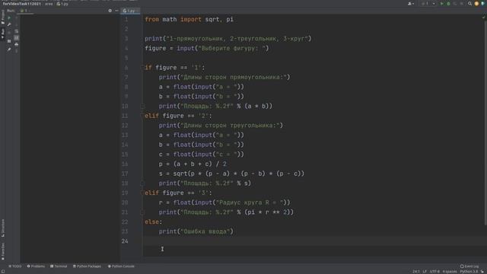The image size is (487, 274).
Task: Click the green Run button in top toolbar
Action: coord(442,4)
